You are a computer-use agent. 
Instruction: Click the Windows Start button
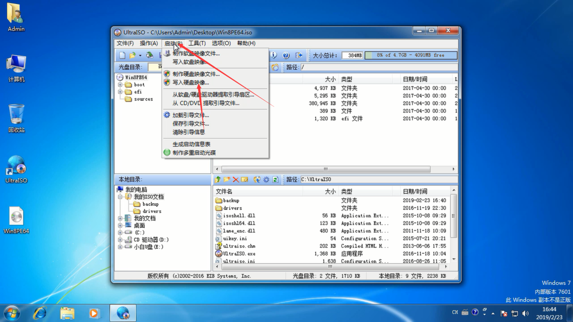(x=12, y=313)
